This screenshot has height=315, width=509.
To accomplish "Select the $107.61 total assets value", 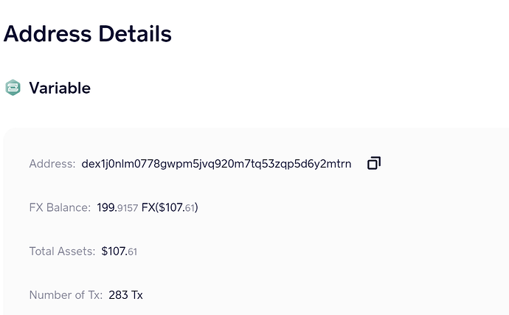I will (119, 252).
